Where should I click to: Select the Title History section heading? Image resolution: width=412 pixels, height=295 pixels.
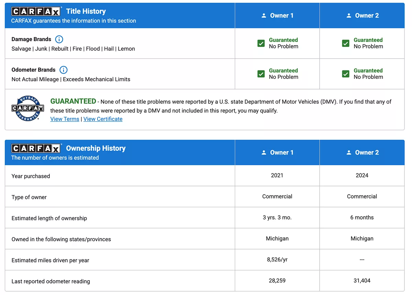click(86, 11)
